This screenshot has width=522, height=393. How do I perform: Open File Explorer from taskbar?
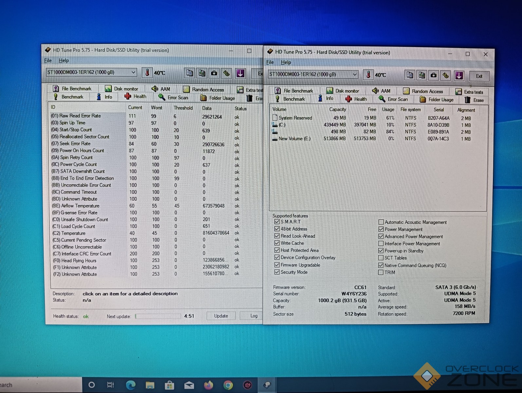(150, 385)
